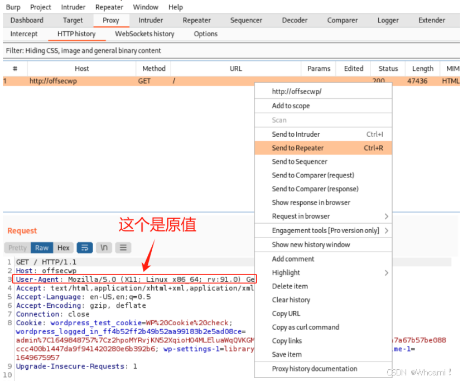Toggle the show newlines \n button
The image size is (463, 381).
point(104,248)
